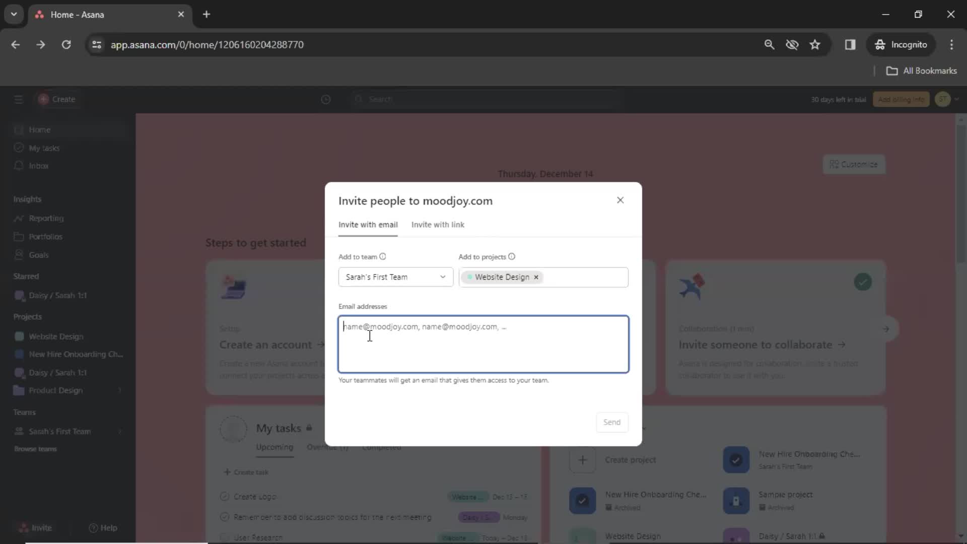
Task: Close the Home - Asana tab
Action: (x=181, y=14)
